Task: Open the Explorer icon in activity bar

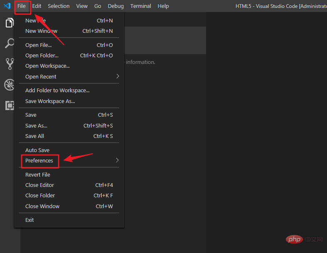Action: [x=10, y=23]
